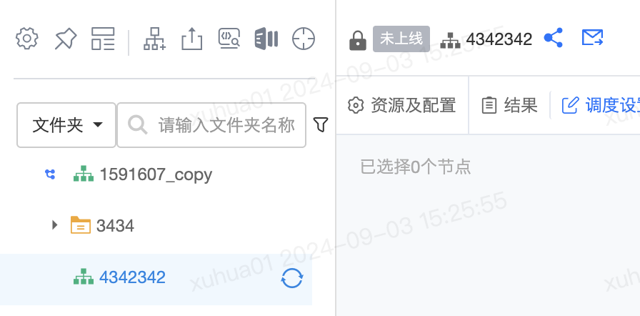The height and width of the screenshot is (316, 640).
Task: Click the book library icon
Action: click(x=266, y=39)
